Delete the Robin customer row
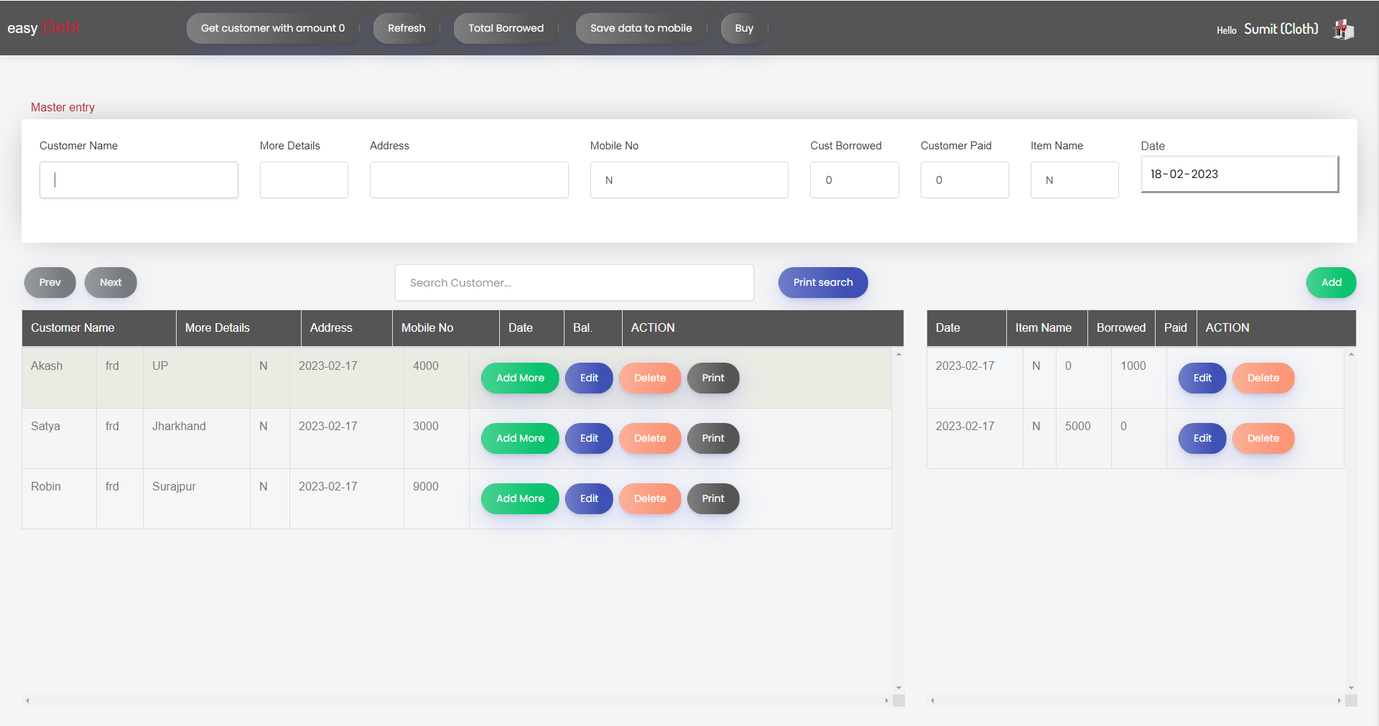The height and width of the screenshot is (726, 1379). (649, 498)
